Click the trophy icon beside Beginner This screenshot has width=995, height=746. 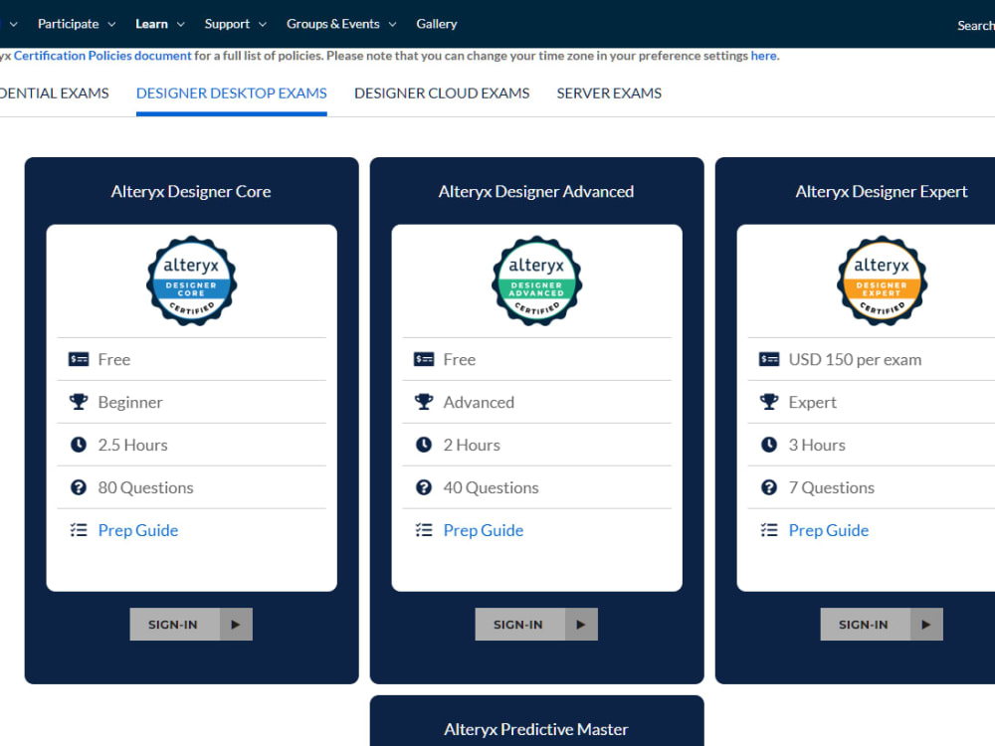[x=79, y=402]
